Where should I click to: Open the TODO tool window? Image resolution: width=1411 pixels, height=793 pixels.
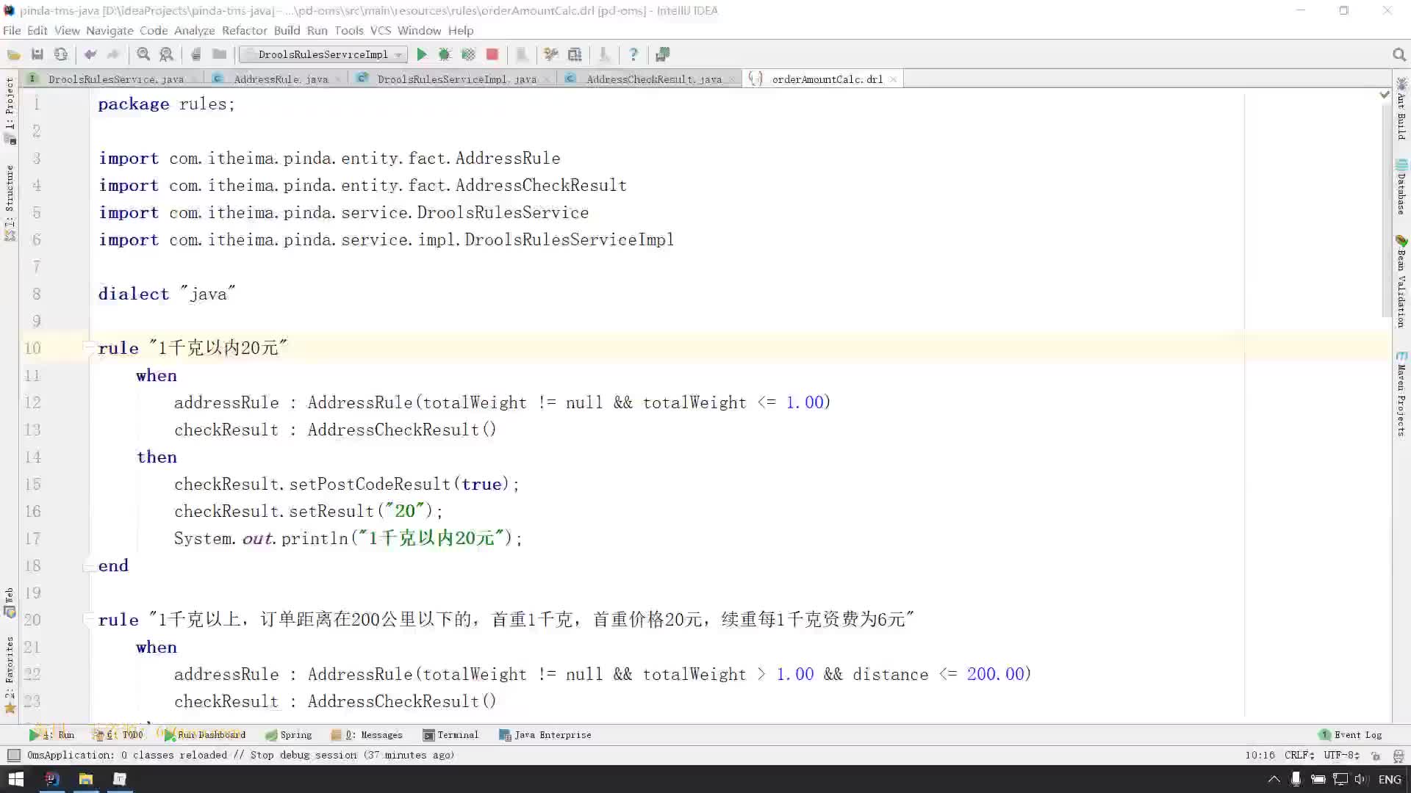point(119,734)
